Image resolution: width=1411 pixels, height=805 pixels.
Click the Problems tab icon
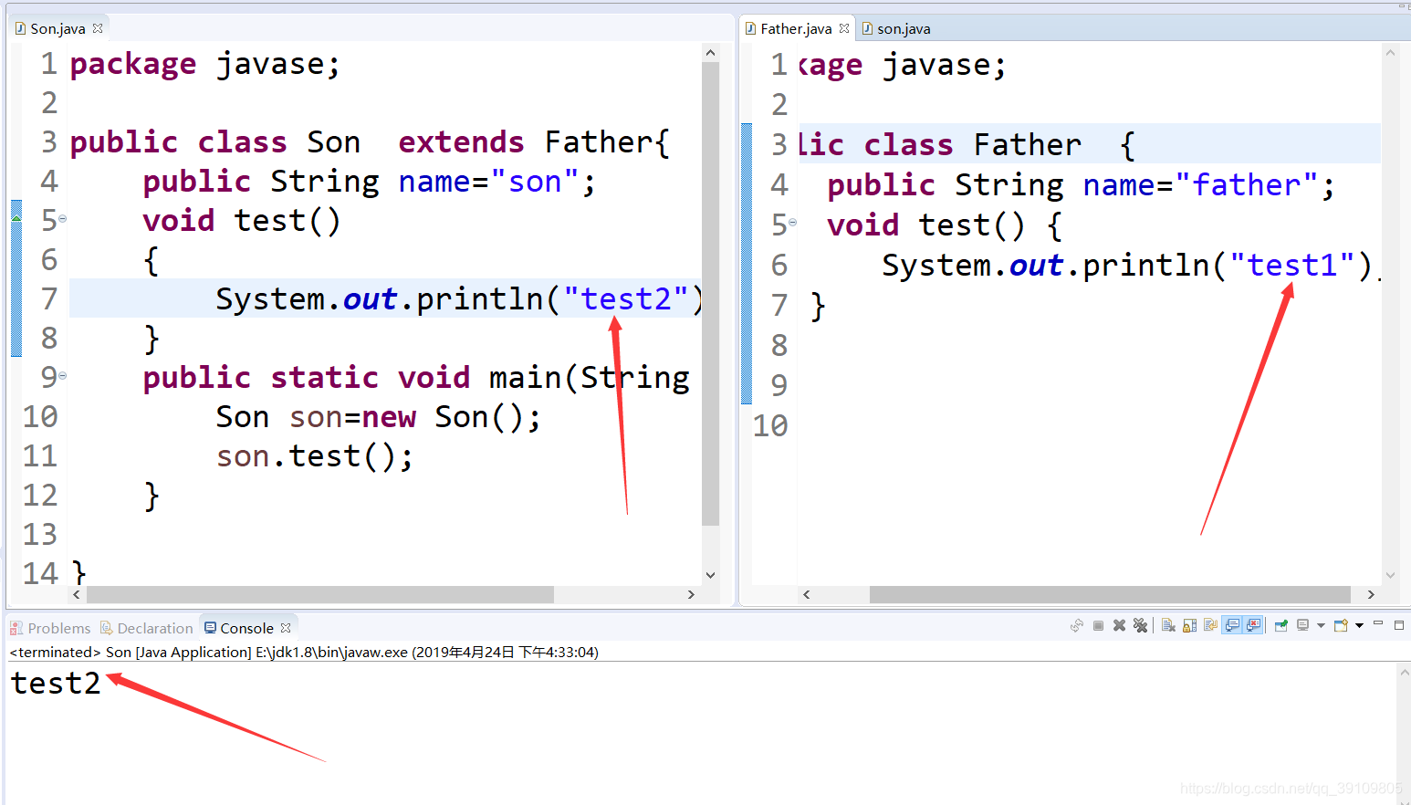click(16, 628)
